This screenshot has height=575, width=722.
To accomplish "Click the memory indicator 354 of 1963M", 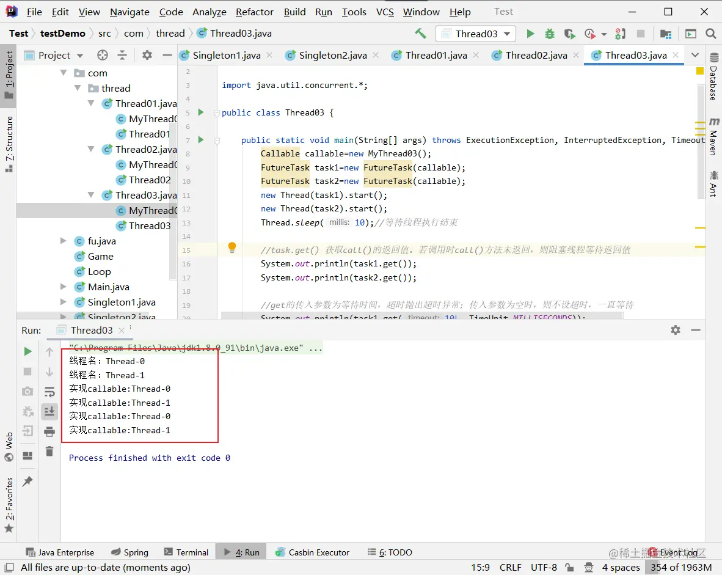I will (x=681, y=567).
